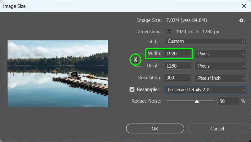
Task: Close the Image Size dialog
Action: point(244,6)
